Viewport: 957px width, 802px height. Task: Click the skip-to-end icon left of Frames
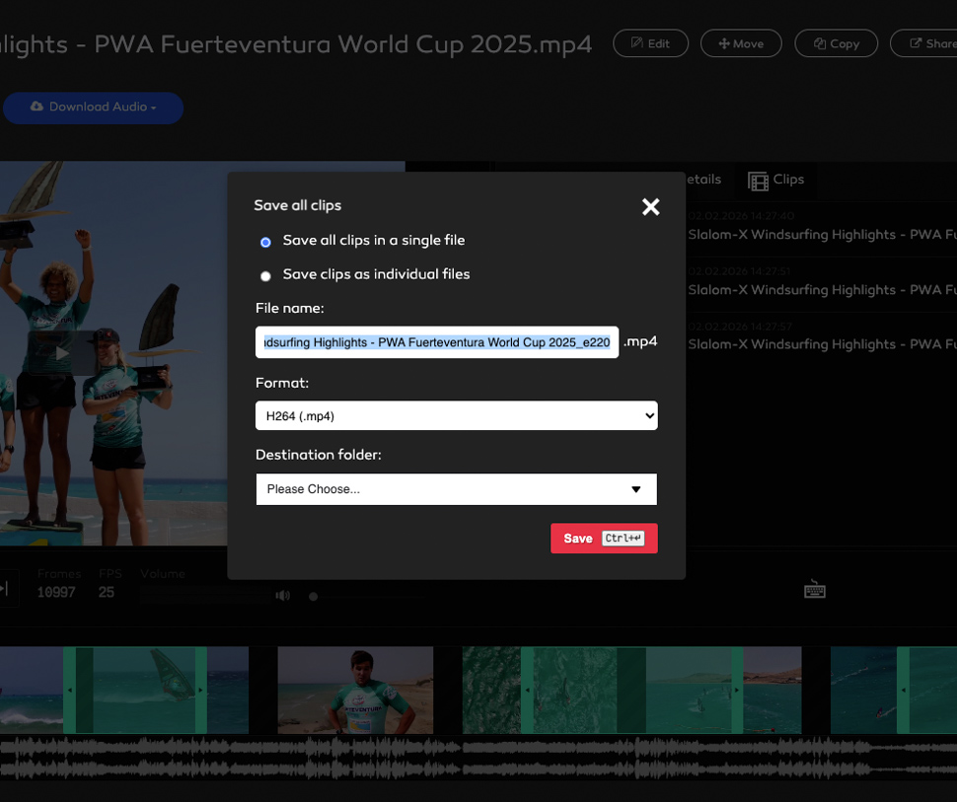point(5,589)
